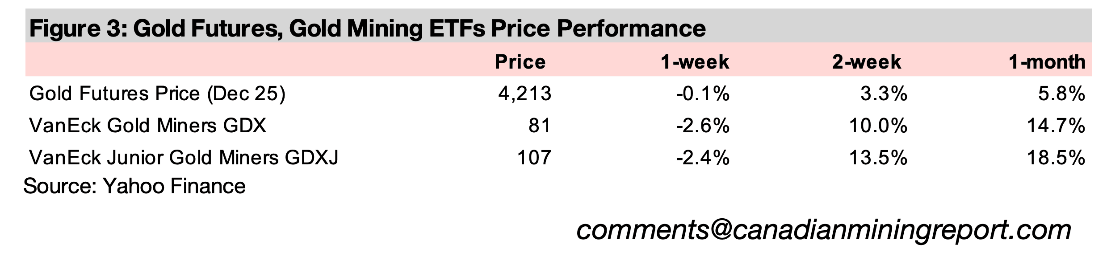This screenshot has height=261, width=1107.
Task: Click the -2.4% GDXJ 1-week cell
Action: [703, 158]
